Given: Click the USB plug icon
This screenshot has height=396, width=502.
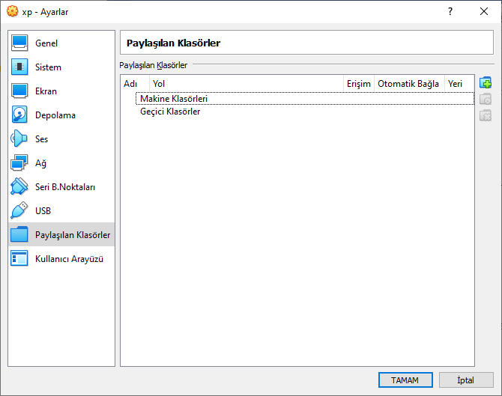Looking at the screenshot, I should point(19,211).
